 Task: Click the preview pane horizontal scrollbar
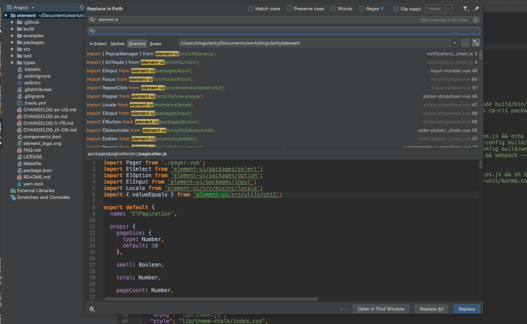point(211,299)
